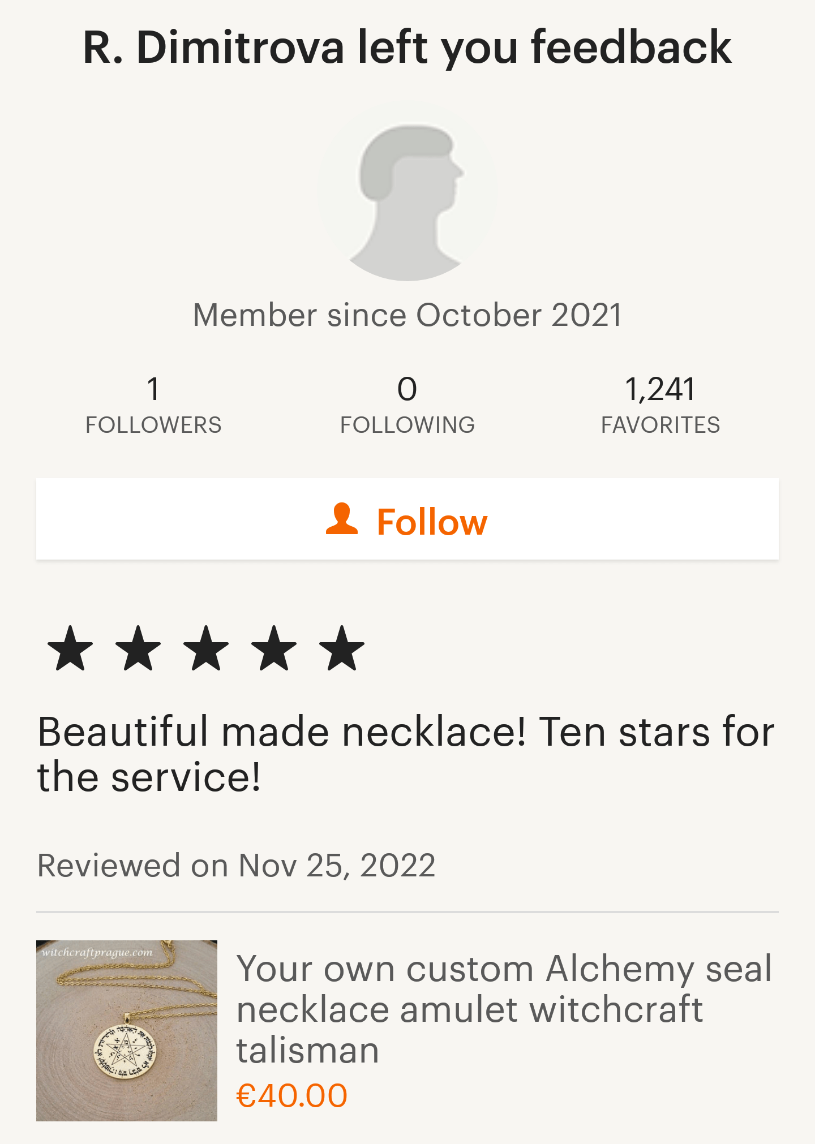Open the Alchemy seal necklace thumbnail
Image resolution: width=815 pixels, height=1144 pixels.
tap(127, 1030)
